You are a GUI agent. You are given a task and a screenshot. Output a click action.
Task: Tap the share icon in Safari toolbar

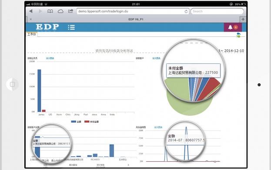(x=70, y=11)
